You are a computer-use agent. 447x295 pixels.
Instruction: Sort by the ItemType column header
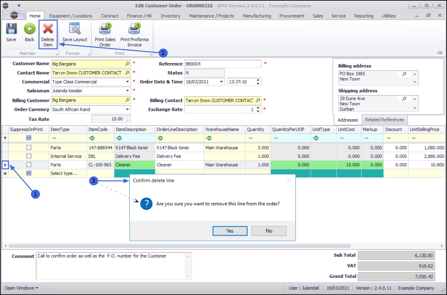pos(68,129)
